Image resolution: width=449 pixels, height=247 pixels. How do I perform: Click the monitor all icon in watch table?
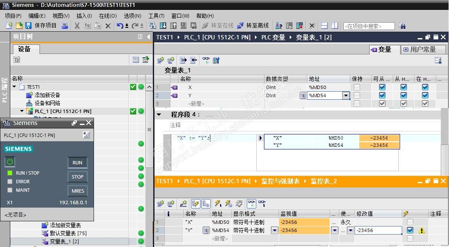click(x=252, y=204)
